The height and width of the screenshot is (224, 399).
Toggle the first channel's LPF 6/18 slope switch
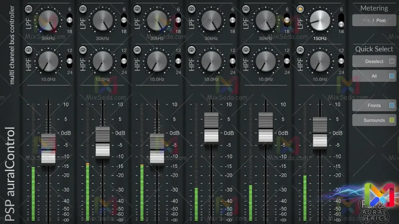click(69, 20)
